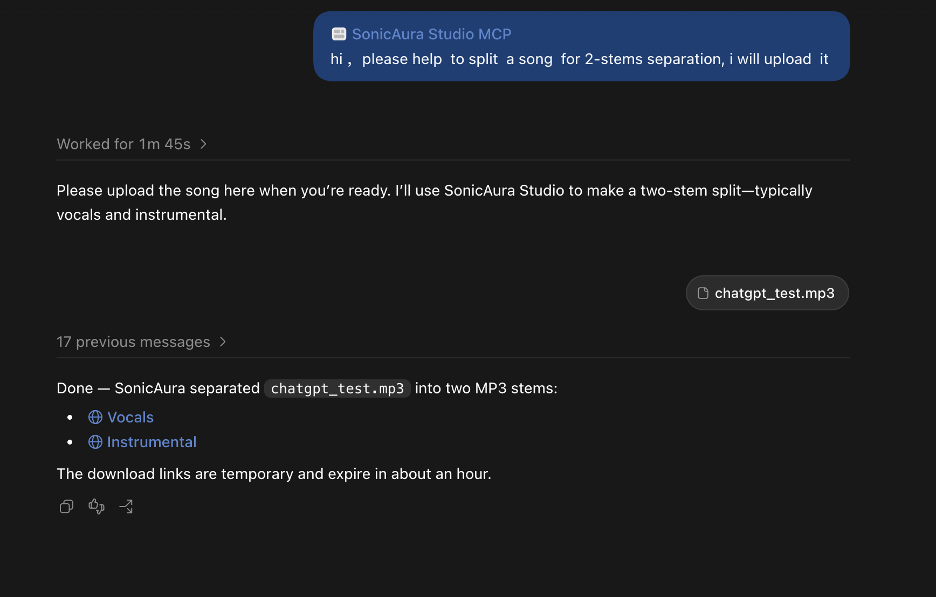936x597 pixels.
Task: Copy the response with the copy icon
Action: [66, 506]
